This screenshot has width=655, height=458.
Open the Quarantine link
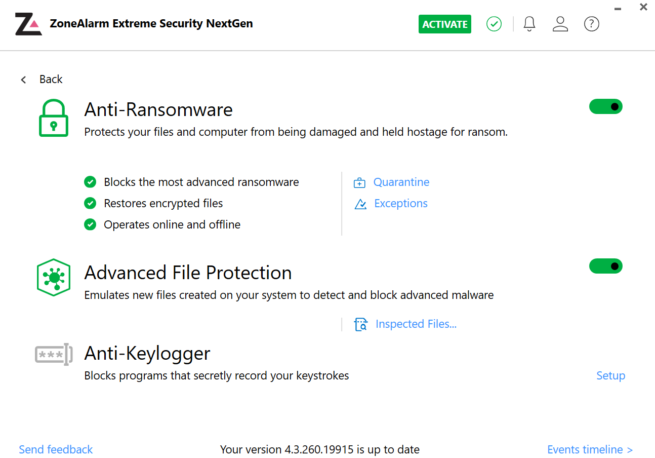point(401,182)
